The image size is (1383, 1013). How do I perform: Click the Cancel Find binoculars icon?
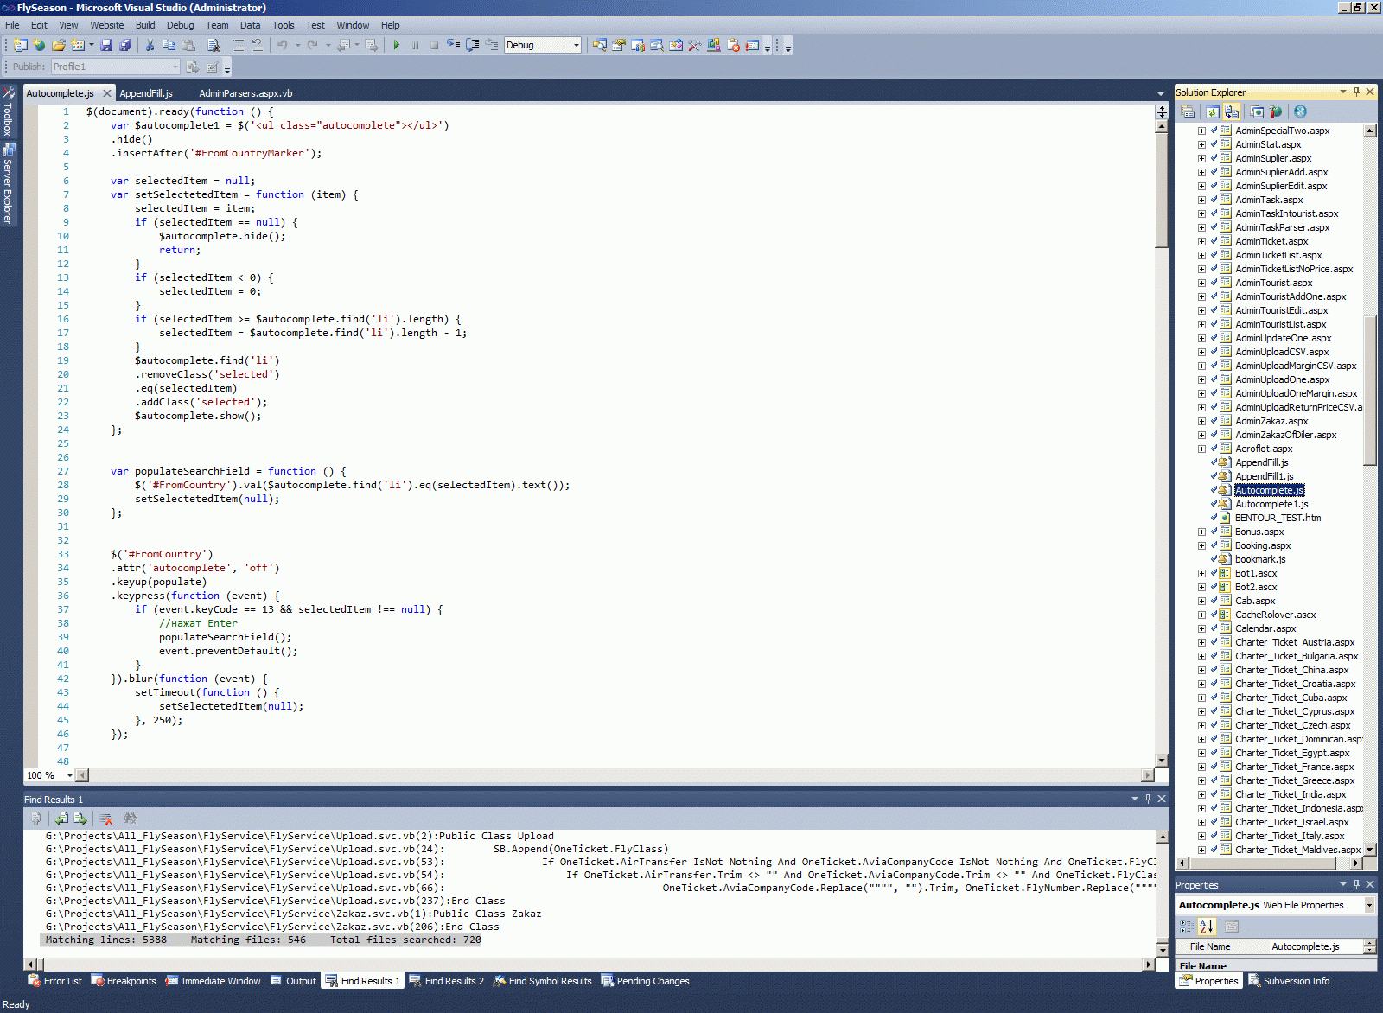tap(131, 819)
